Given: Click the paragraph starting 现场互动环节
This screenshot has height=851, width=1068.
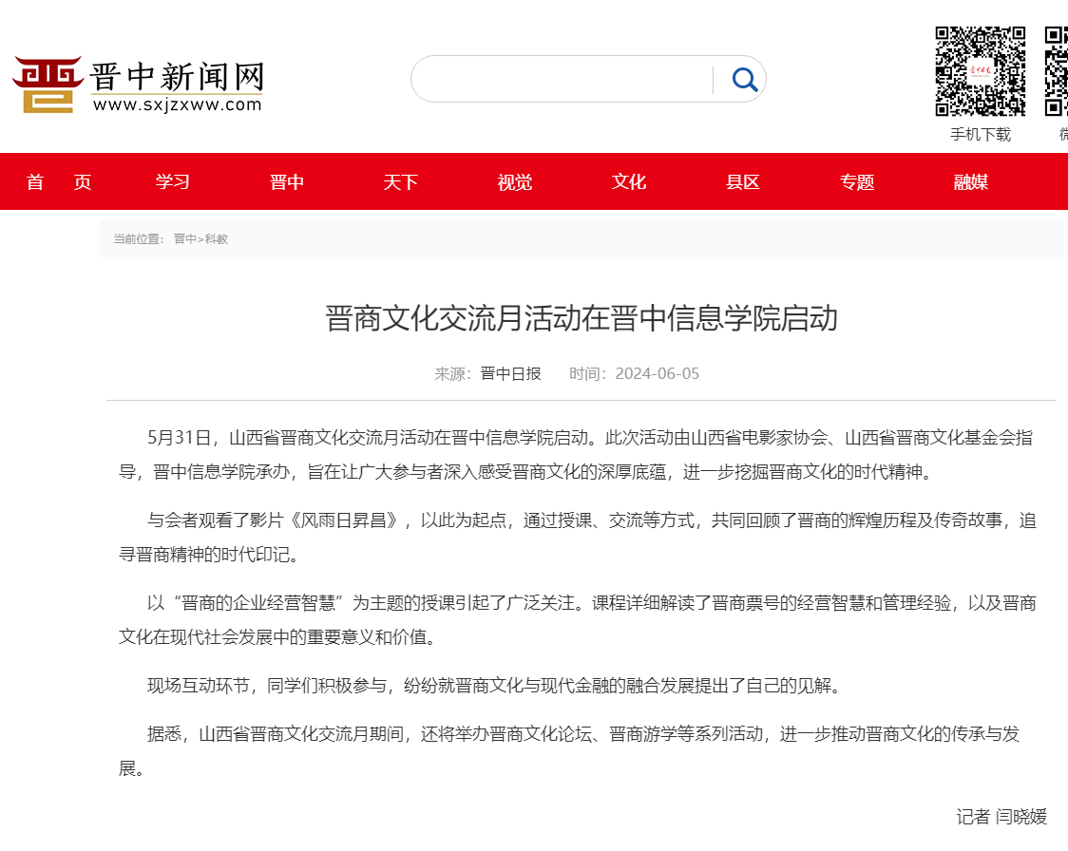Looking at the screenshot, I should [496, 686].
